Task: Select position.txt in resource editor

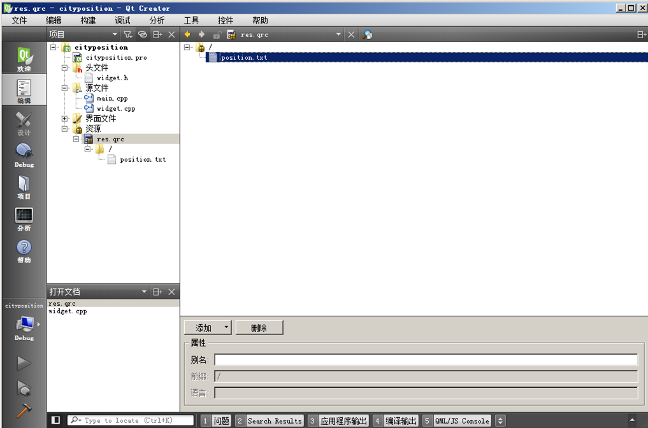Action: click(x=244, y=57)
